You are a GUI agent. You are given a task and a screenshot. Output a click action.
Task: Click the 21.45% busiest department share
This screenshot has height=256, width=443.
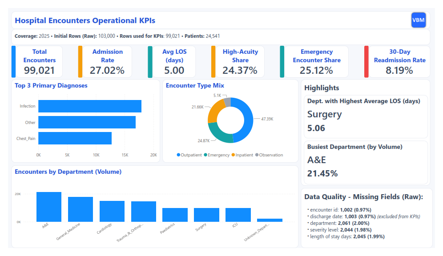322,174
